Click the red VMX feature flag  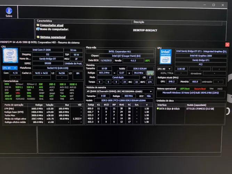tap(18, 93)
